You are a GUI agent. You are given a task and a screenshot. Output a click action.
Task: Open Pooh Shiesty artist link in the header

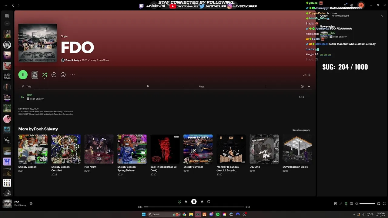click(72, 60)
